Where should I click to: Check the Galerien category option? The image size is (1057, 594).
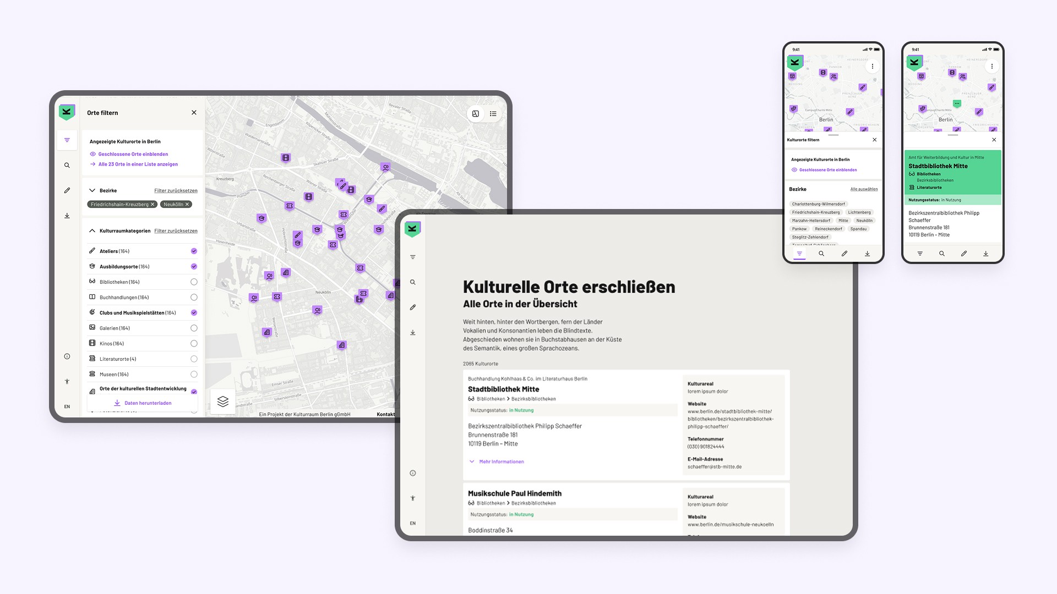click(194, 328)
